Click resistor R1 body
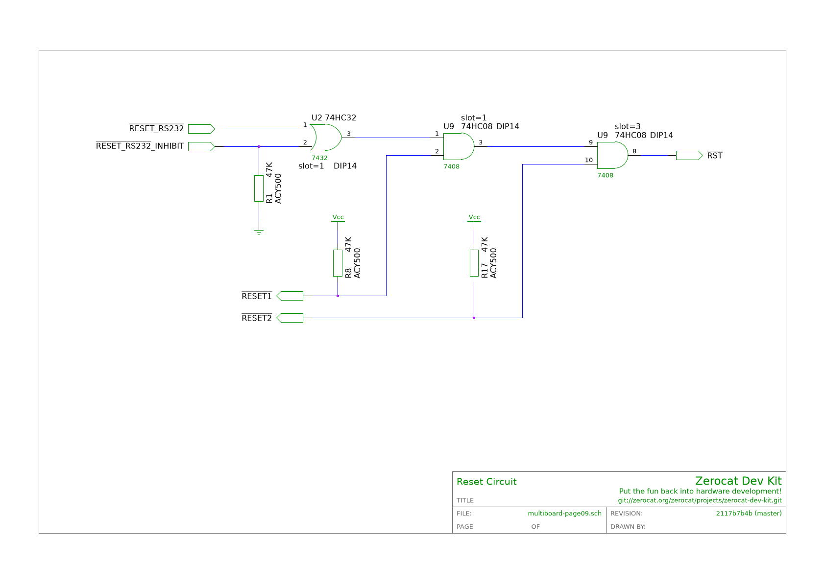The image size is (825, 583). (x=259, y=188)
